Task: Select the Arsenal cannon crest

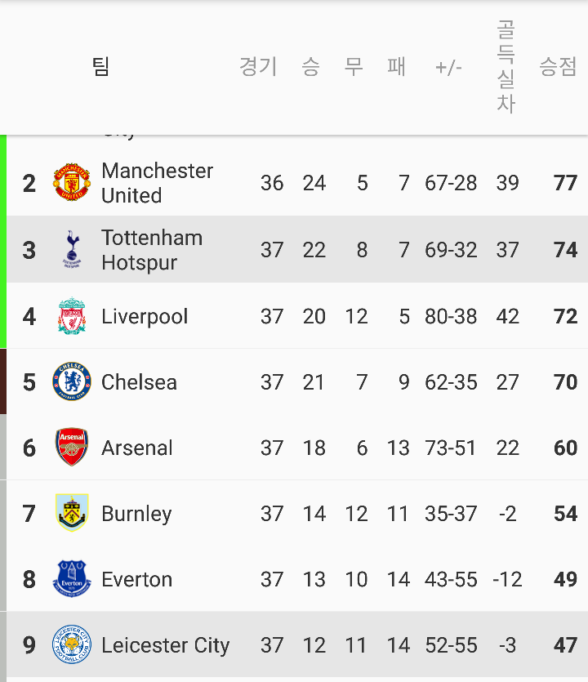Action: [x=72, y=447]
